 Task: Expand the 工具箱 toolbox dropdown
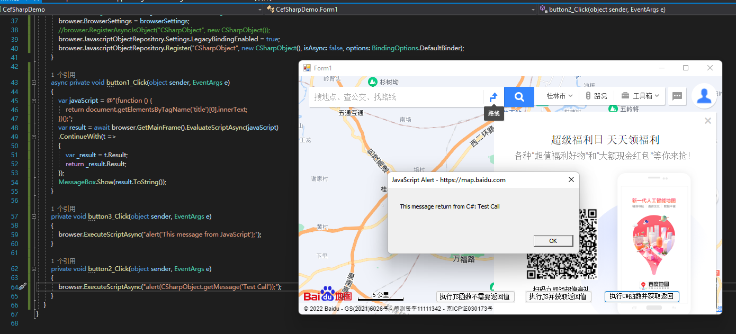coord(640,96)
